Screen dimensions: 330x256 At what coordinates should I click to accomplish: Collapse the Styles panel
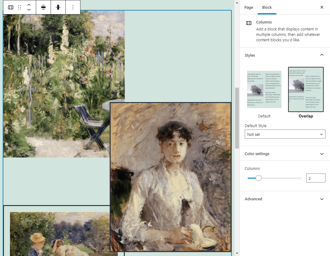point(322,55)
